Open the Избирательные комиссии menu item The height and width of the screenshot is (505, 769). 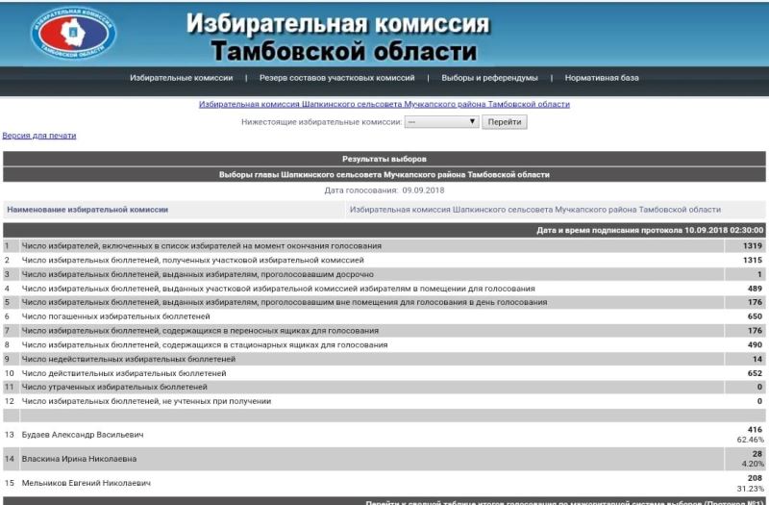[181, 78]
